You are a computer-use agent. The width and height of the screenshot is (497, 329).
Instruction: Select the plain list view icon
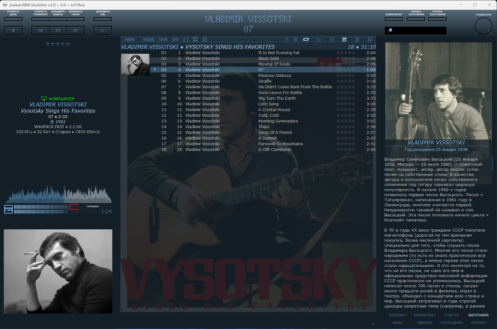[x=357, y=40]
